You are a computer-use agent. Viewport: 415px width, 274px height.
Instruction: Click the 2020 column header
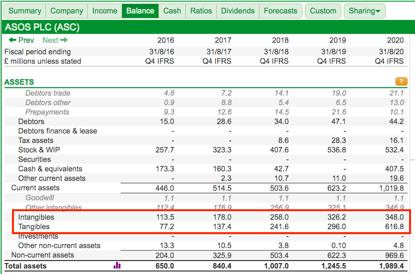click(396, 40)
